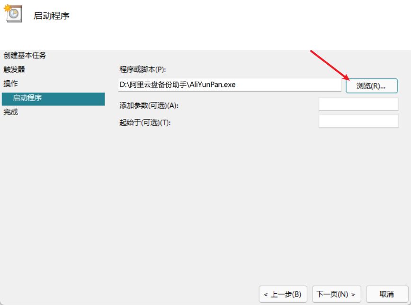Click the 程序或脚本(P): label

click(143, 69)
